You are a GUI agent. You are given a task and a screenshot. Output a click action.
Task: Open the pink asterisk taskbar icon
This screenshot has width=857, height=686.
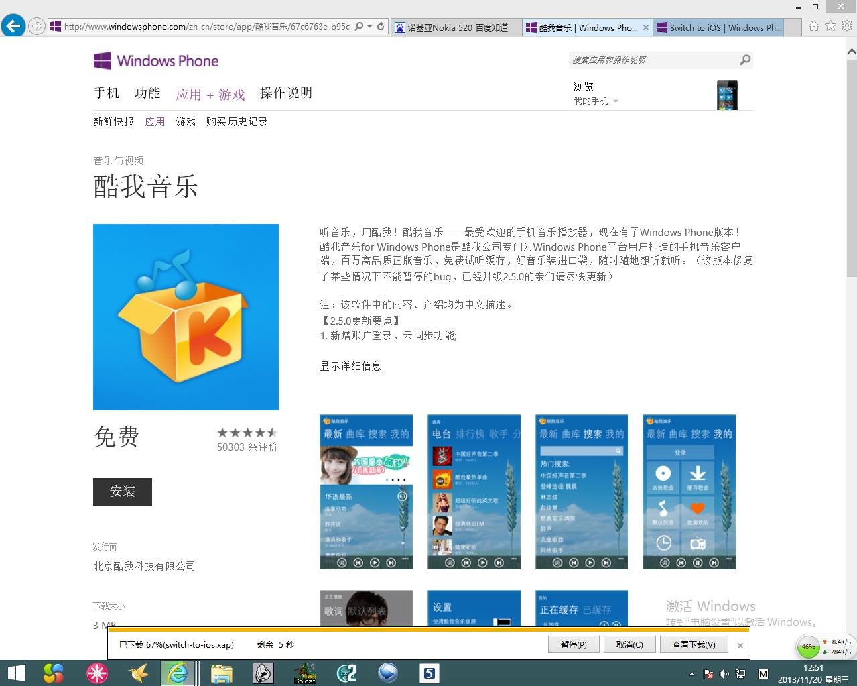[x=96, y=673]
